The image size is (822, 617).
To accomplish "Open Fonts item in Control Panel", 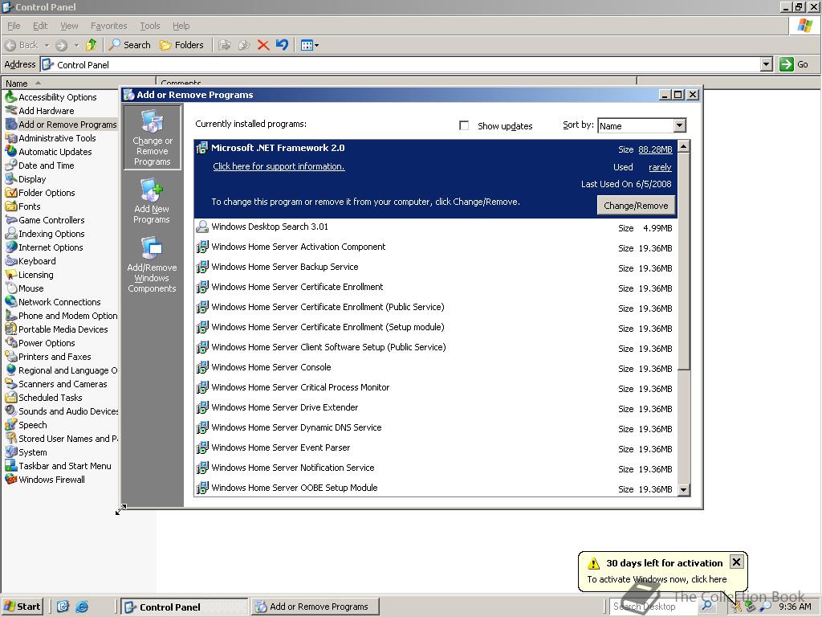I will pyautogui.click(x=22, y=206).
